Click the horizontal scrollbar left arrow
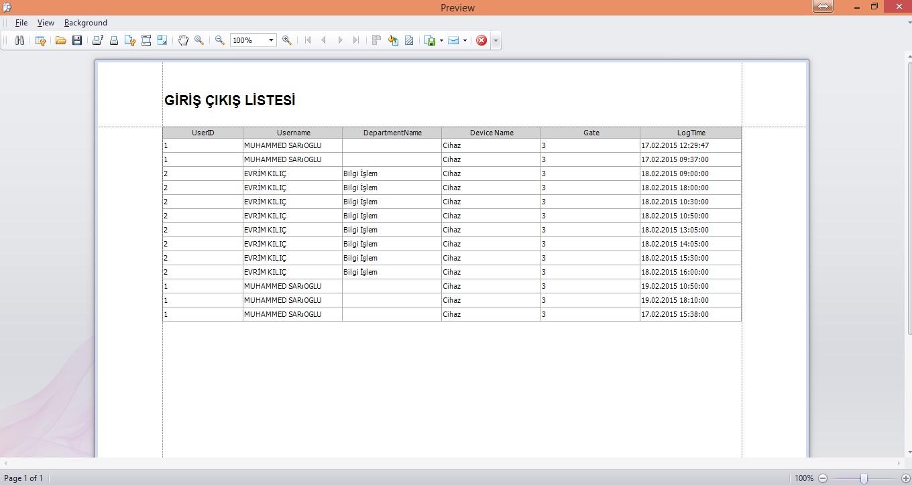 pos(5,463)
